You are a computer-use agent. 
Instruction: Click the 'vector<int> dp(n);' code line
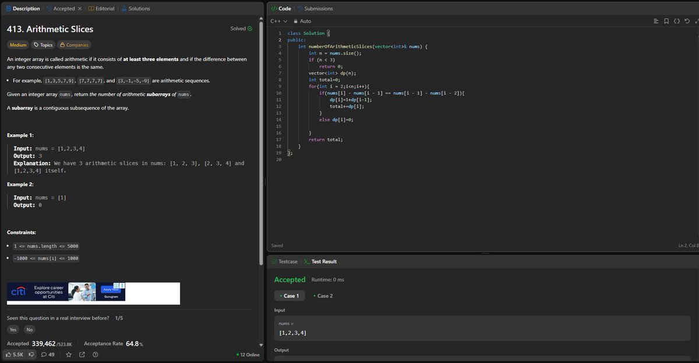tap(332, 73)
